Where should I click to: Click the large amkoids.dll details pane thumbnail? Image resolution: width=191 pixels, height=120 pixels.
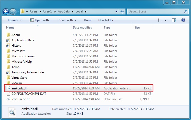coord(12,112)
